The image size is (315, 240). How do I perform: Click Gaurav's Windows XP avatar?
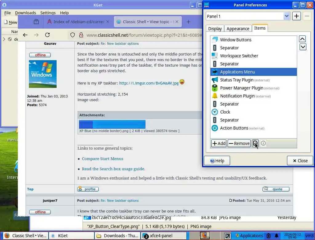(x=42, y=74)
